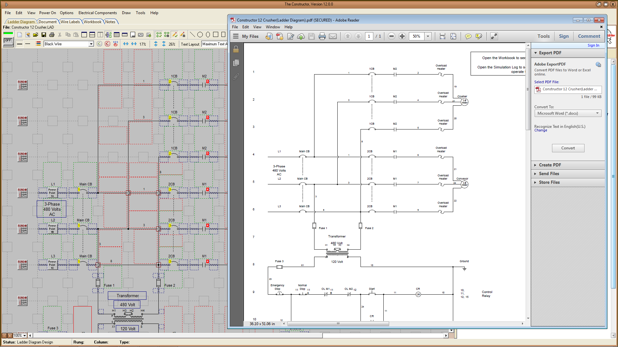Viewport: 618px width, 347px height.
Task: Select the highlight text tool
Action: (x=479, y=36)
